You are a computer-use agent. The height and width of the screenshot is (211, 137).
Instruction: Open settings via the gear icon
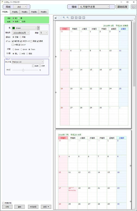(x=133, y=7)
